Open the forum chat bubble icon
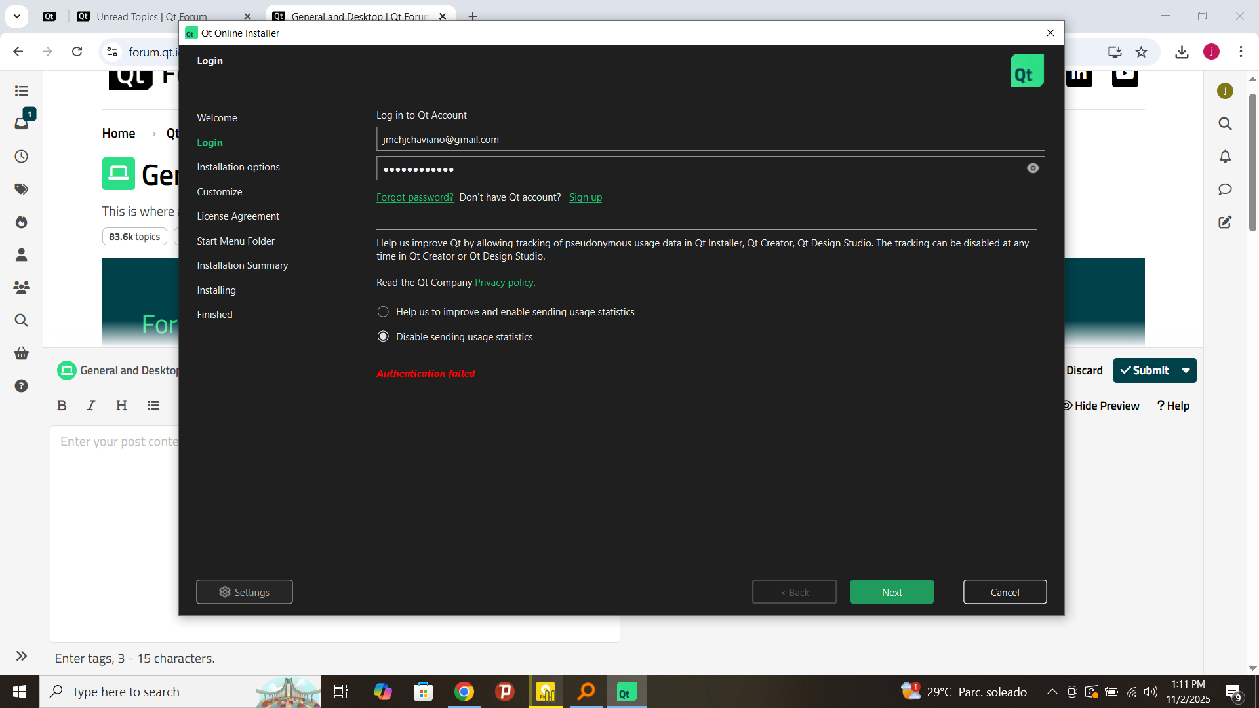This screenshot has height=708, width=1259. pyautogui.click(x=1225, y=189)
